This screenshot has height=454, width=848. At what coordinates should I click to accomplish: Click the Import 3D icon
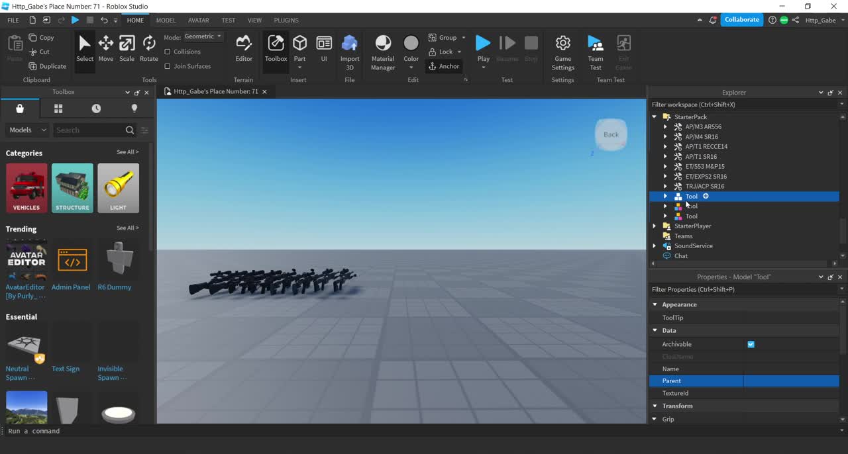pos(350,52)
